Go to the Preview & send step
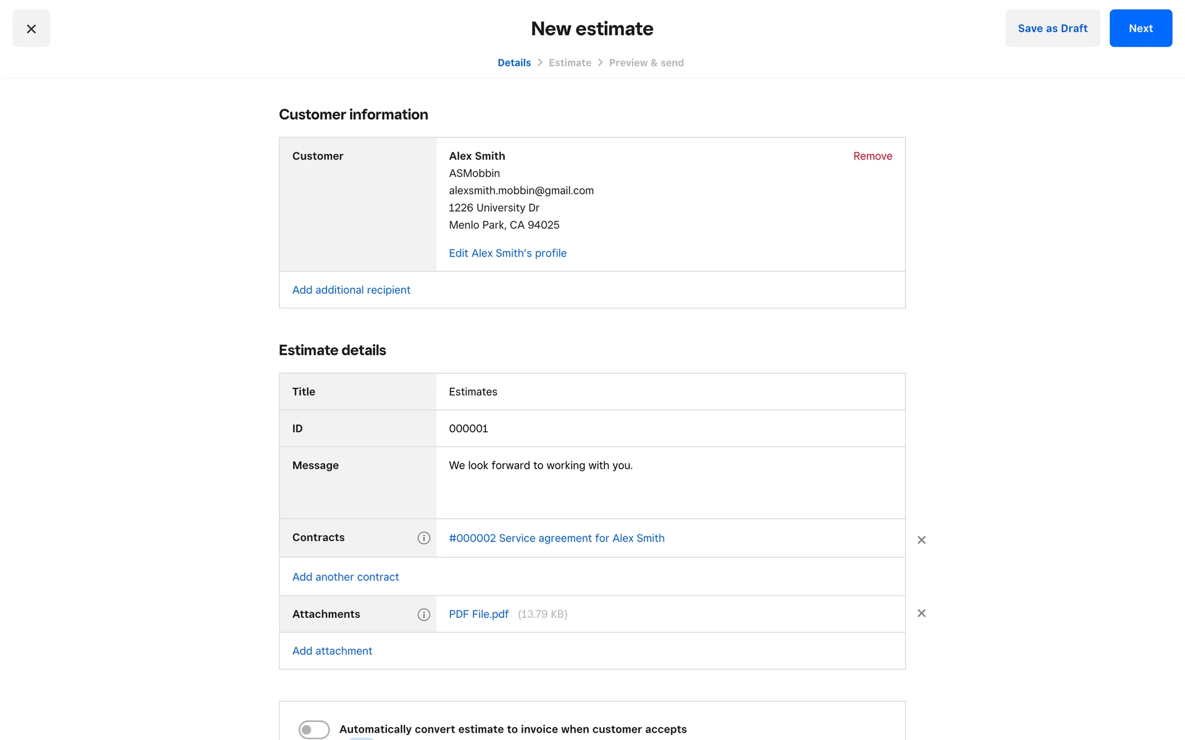The height and width of the screenshot is (740, 1185). pos(646,63)
